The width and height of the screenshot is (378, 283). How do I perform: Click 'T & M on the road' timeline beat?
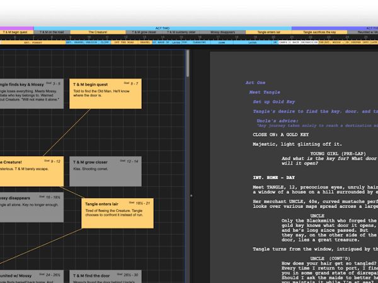pyautogui.click(x=52, y=32)
